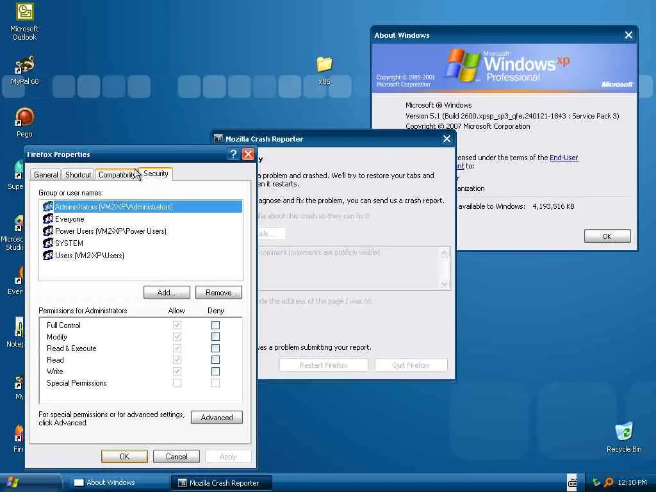Click comment box scrollbar down arrow

point(444,284)
